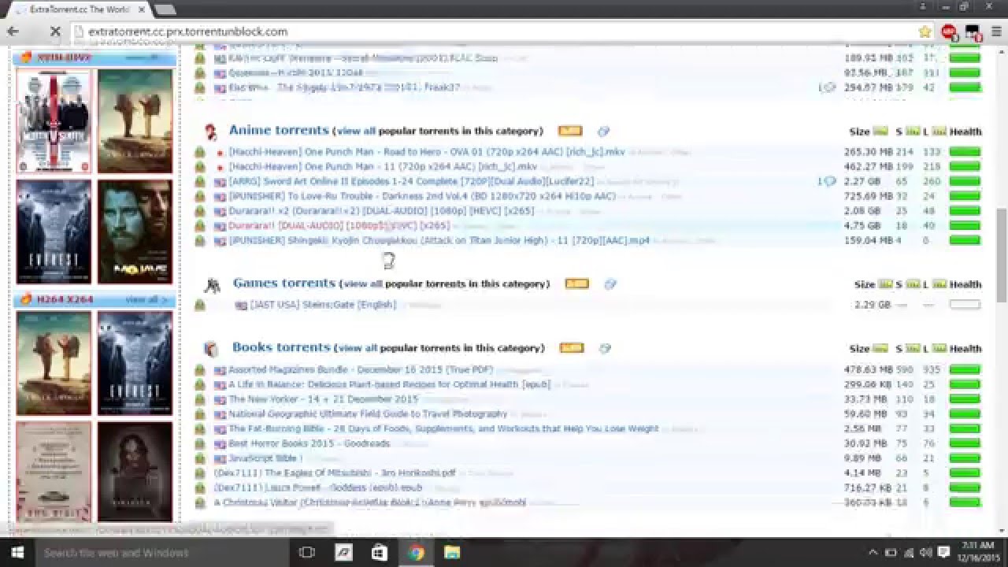Viewport: 1008px width, 567px height.
Task: Click 'view all' next to Anime torrents
Action: pos(357,132)
